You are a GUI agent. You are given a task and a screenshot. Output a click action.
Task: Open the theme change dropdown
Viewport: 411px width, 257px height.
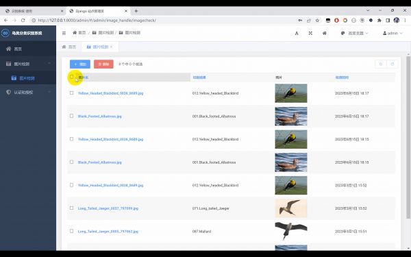354,33
